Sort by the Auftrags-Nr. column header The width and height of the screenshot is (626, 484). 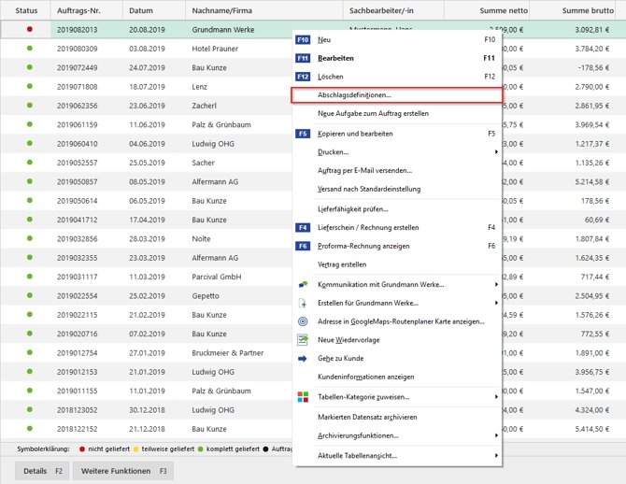pyautogui.click(x=87, y=11)
